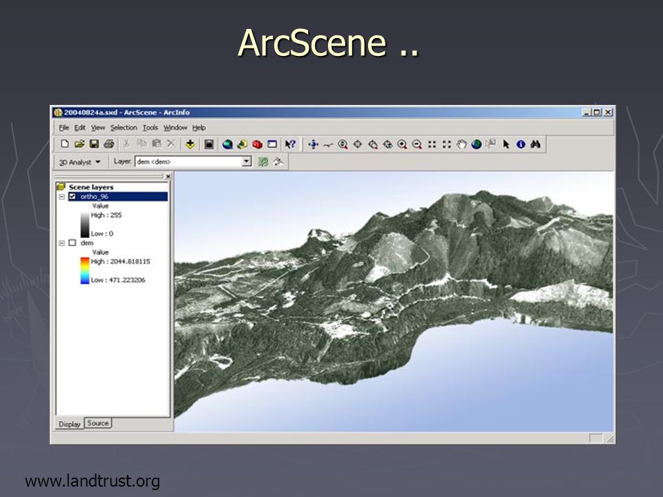
Task: Open Find with the binoculars icon
Action: pos(536,144)
